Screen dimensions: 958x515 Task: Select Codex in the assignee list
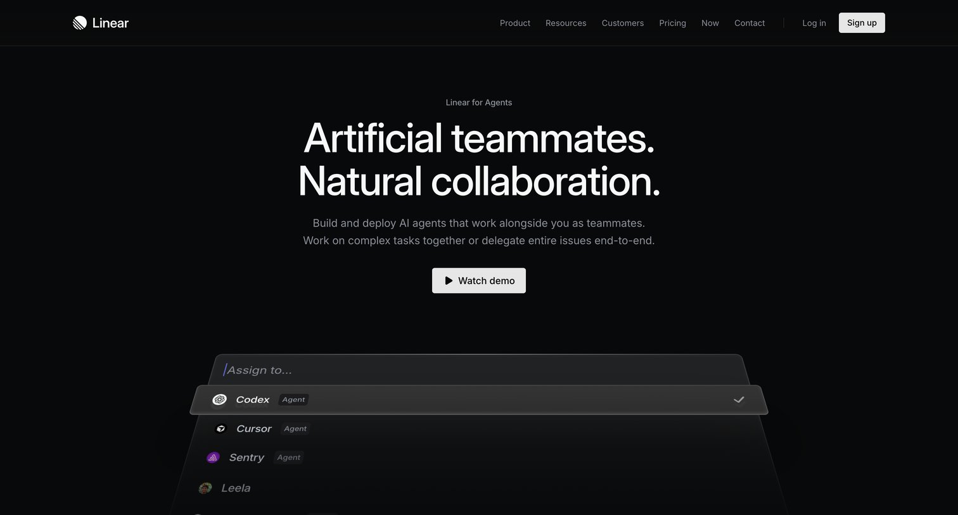point(479,400)
